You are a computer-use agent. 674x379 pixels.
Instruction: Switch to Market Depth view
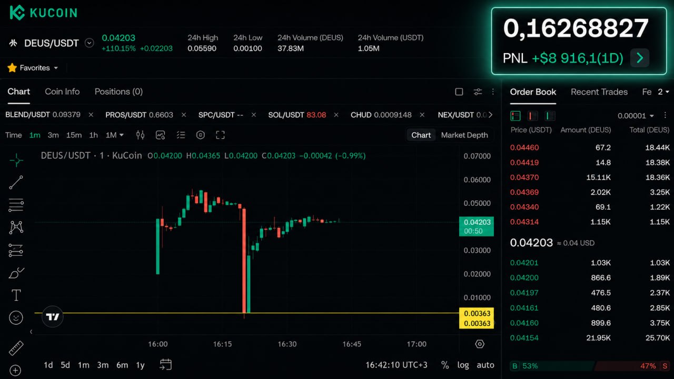point(464,135)
